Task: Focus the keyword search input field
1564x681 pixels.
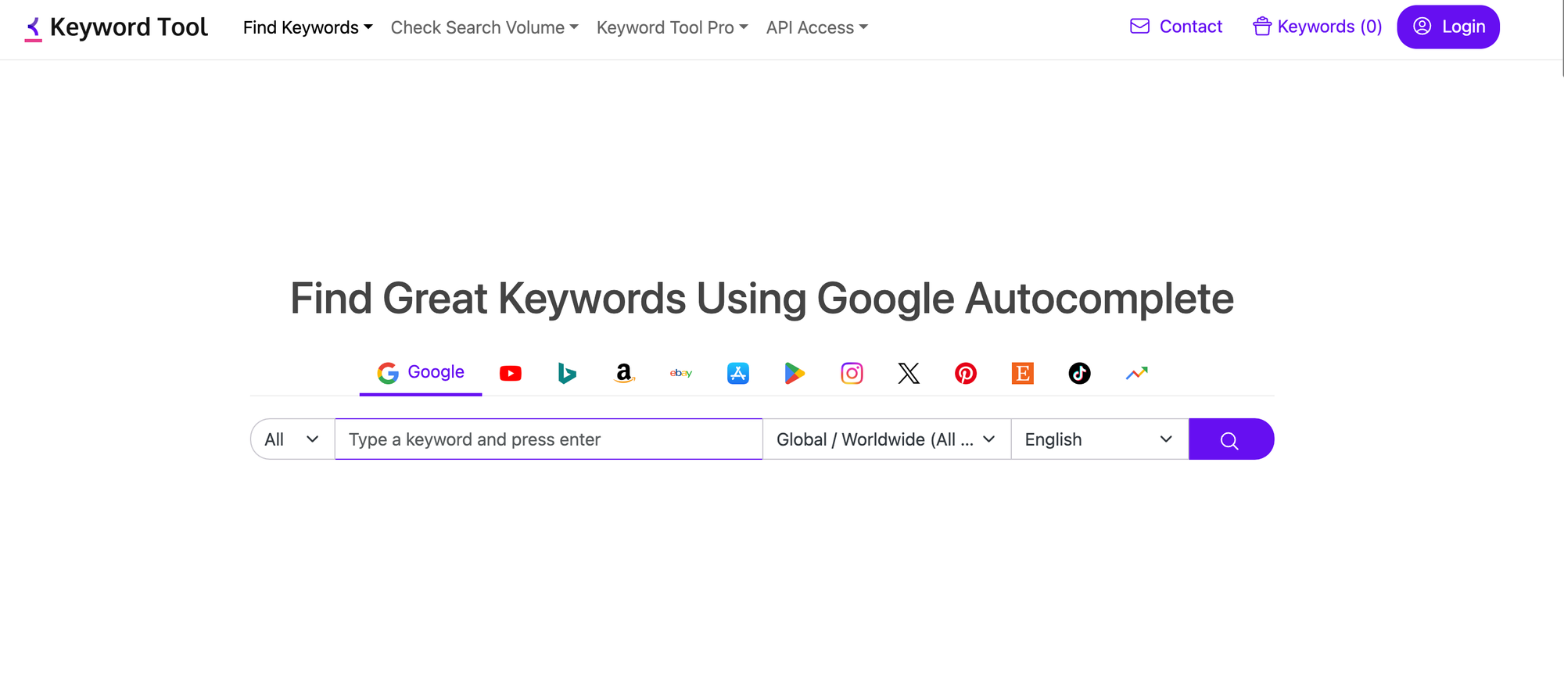Action: pos(549,439)
